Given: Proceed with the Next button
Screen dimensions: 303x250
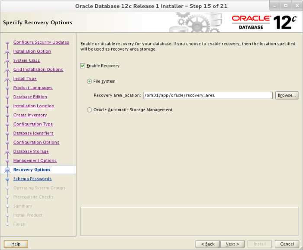Looking at the screenshot, I should (232, 244).
